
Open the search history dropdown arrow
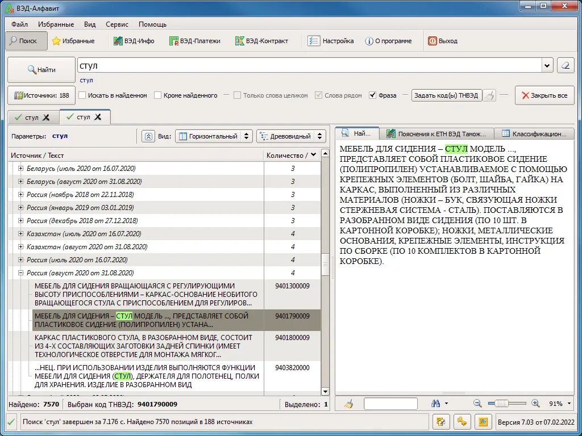click(x=547, y=66)
